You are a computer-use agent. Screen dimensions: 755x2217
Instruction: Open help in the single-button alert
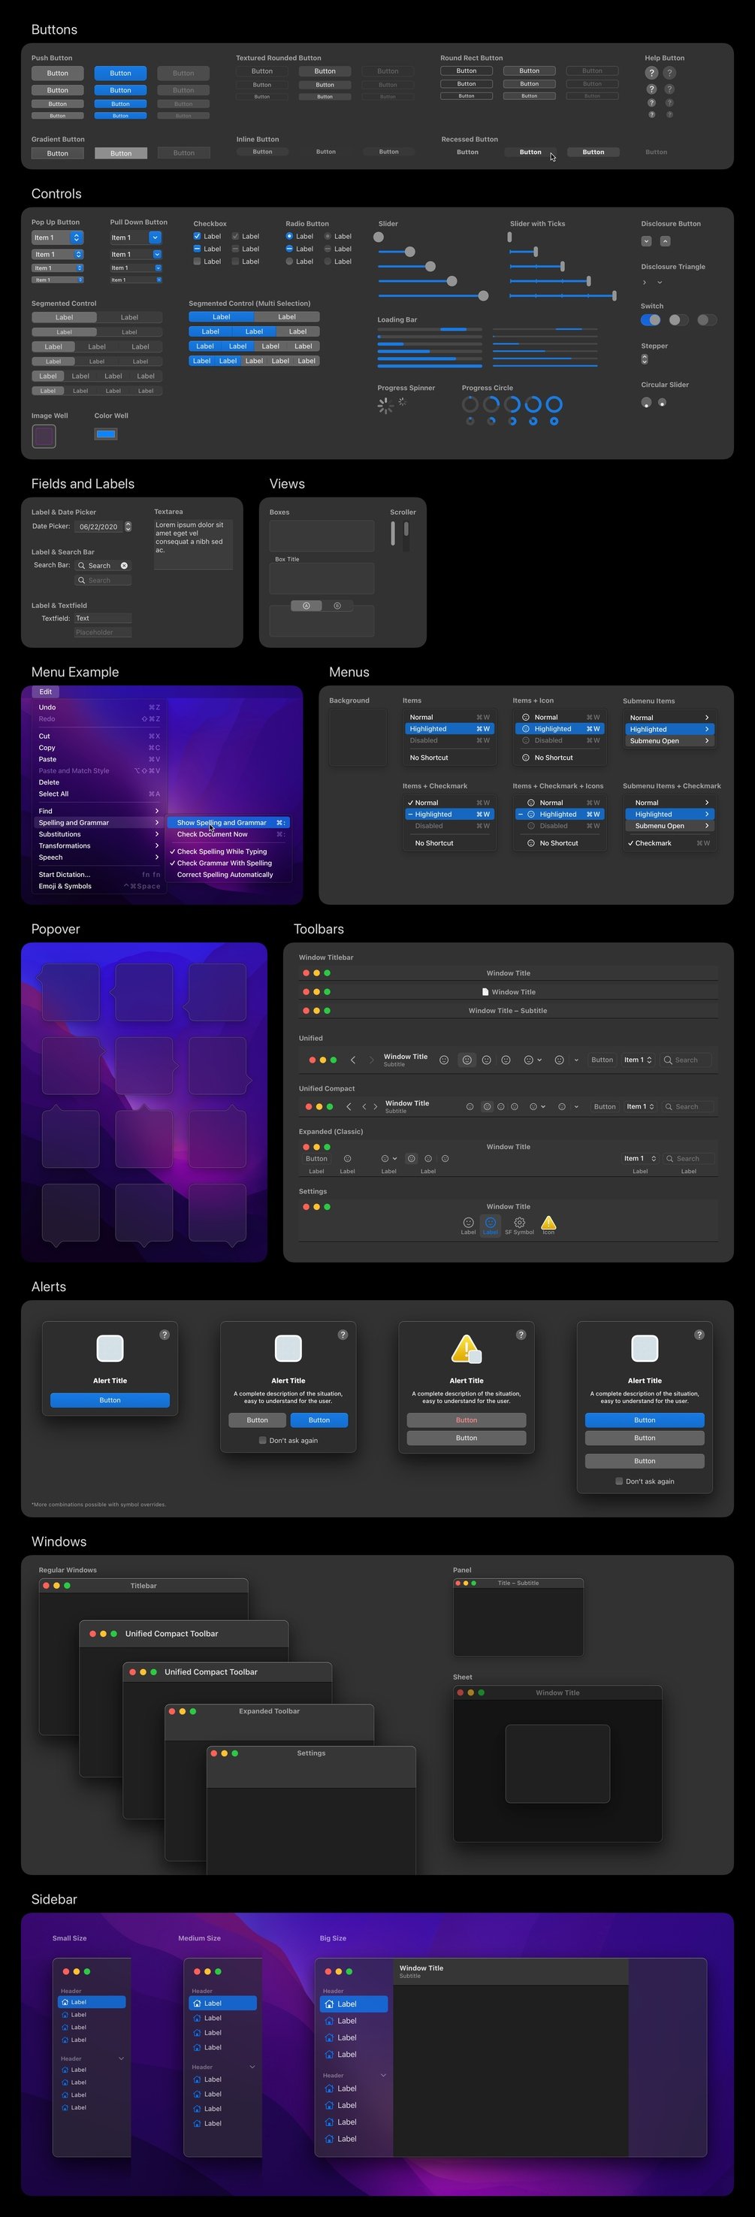click(165, 1335)
